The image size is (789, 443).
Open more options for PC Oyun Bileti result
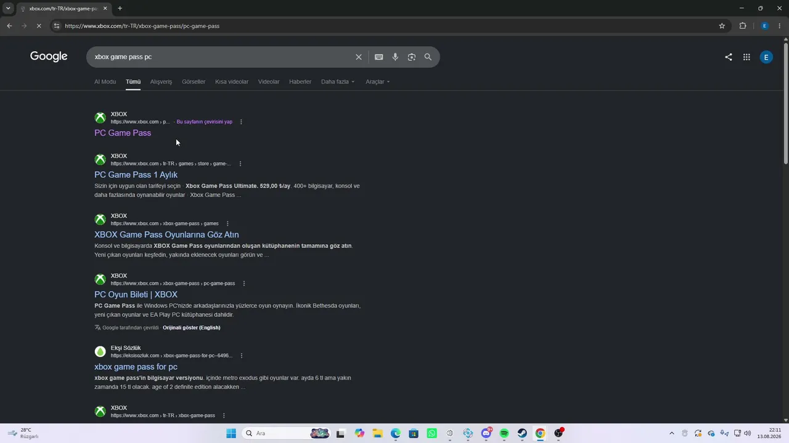click(x=244, y=284)
